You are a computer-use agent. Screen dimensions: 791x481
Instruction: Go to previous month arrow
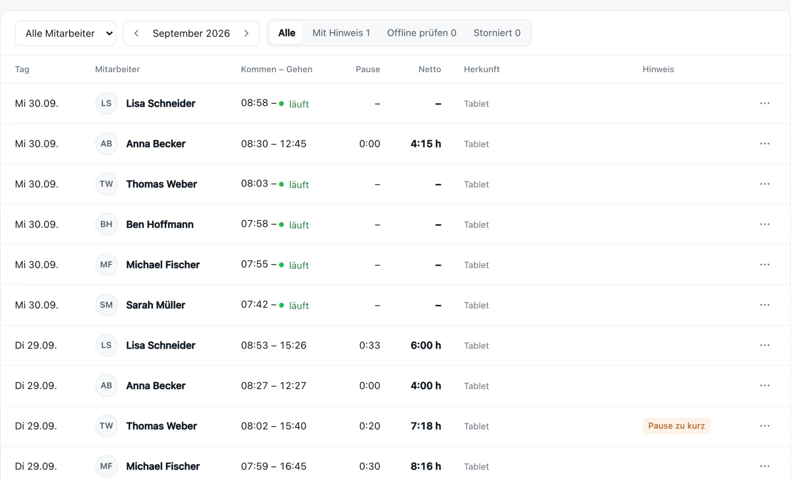click(x=136, y=33)
